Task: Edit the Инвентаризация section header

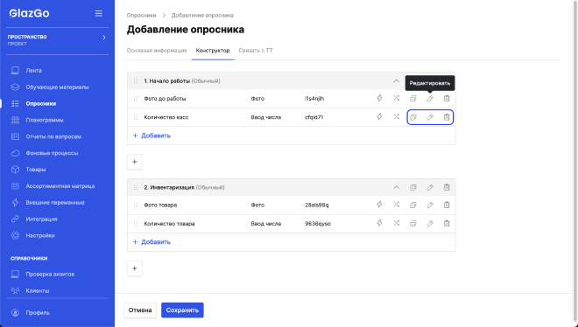Action: click(430, 188)
